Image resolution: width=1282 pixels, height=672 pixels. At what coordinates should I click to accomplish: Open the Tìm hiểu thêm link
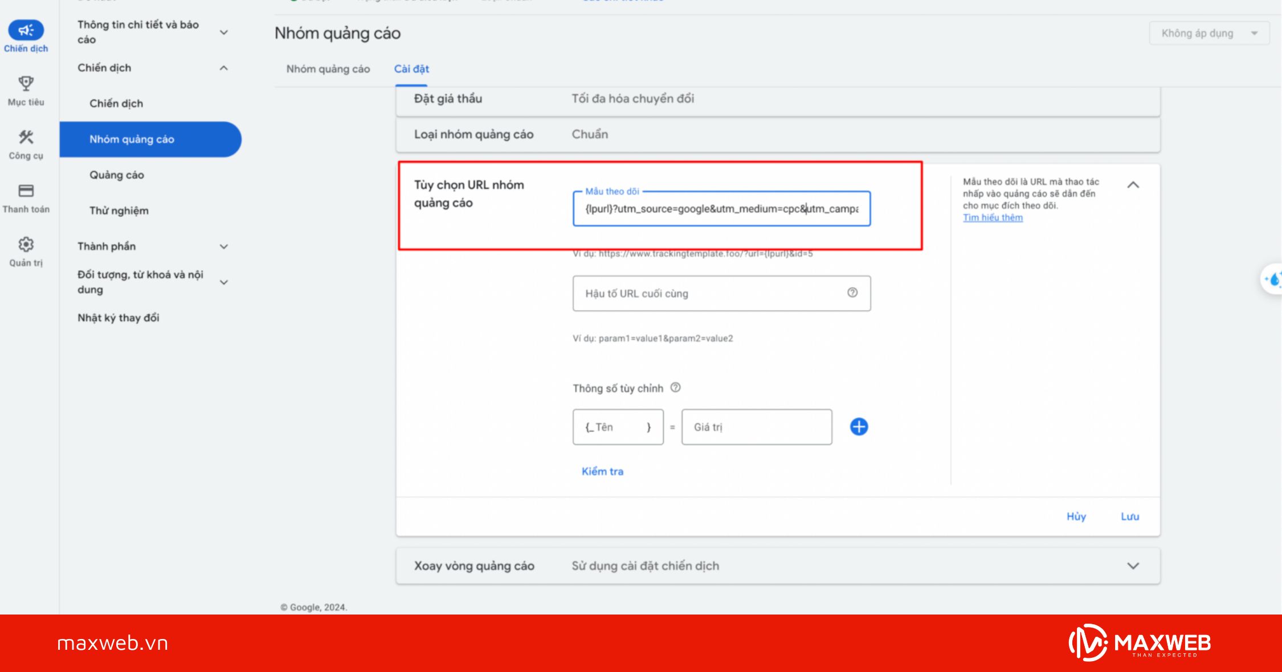click(x=993, y=217)
